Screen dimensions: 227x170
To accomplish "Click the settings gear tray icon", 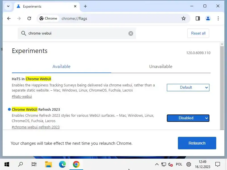I will [x=189, y=164].
